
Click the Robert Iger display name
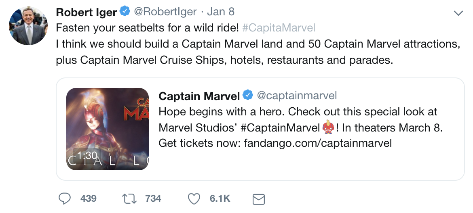tap(86, 12)
